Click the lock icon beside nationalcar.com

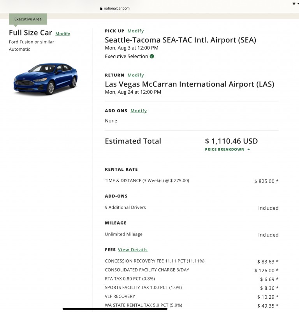pyautogui.click(x=101, y=8)
